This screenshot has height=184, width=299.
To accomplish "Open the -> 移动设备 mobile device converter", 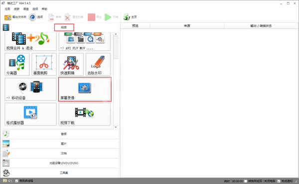I will pos(30,89).
